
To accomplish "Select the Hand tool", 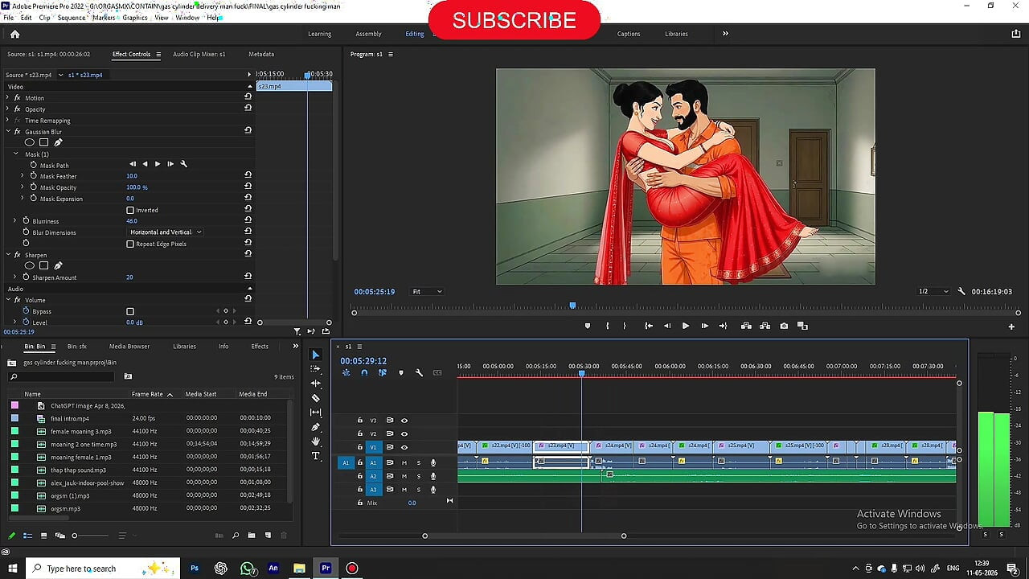I will point(315,441).
